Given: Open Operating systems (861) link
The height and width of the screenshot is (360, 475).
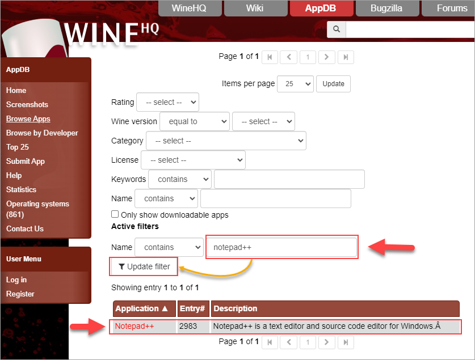Looking at the screenshot, I should pyautogui.click(x=37, y=209).
